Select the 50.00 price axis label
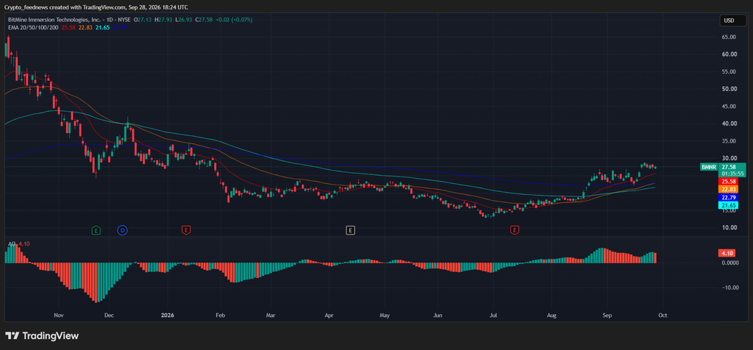The width and height of the screenshot is (753, 350). [x=729, y=89]
